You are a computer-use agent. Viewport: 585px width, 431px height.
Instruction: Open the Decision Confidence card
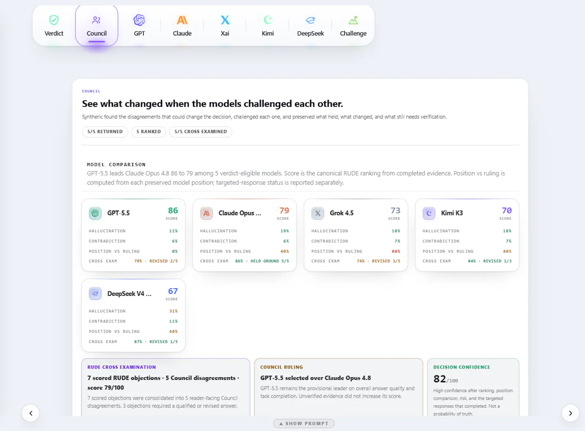click(473, 387)
